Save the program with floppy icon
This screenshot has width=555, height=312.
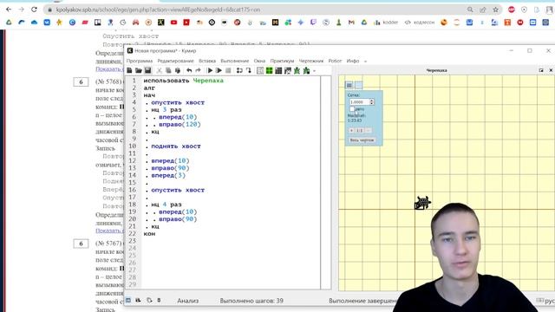(x=148, y=70)
